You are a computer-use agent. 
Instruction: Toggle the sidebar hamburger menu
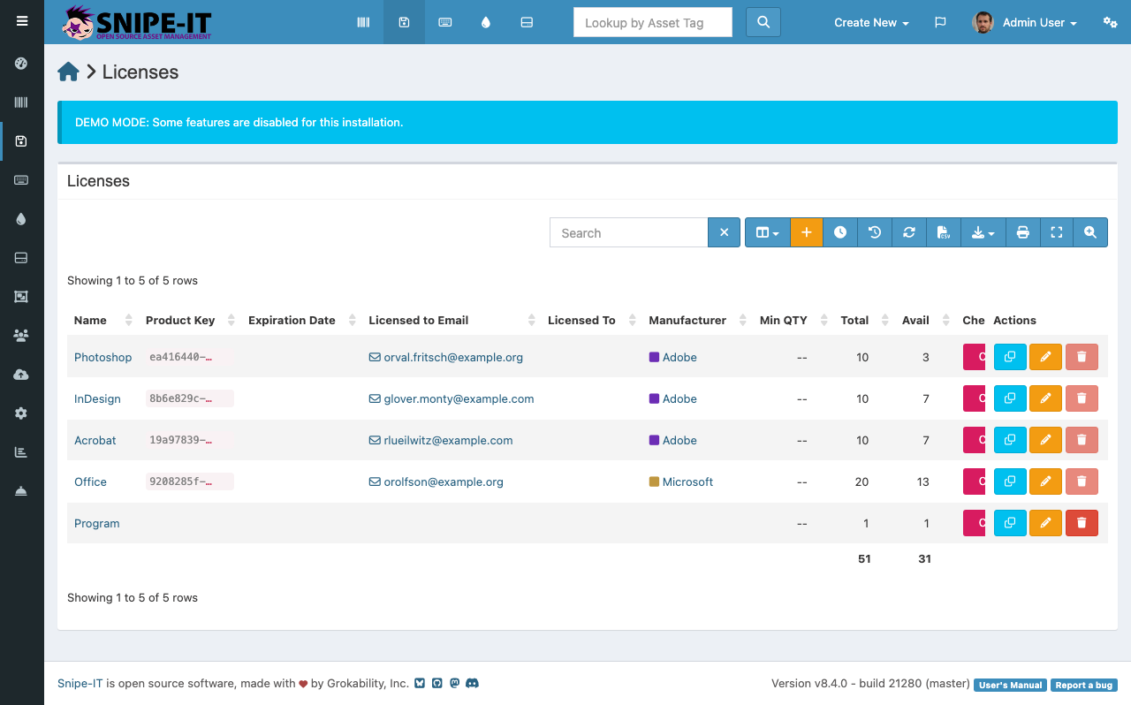[22, 21]
